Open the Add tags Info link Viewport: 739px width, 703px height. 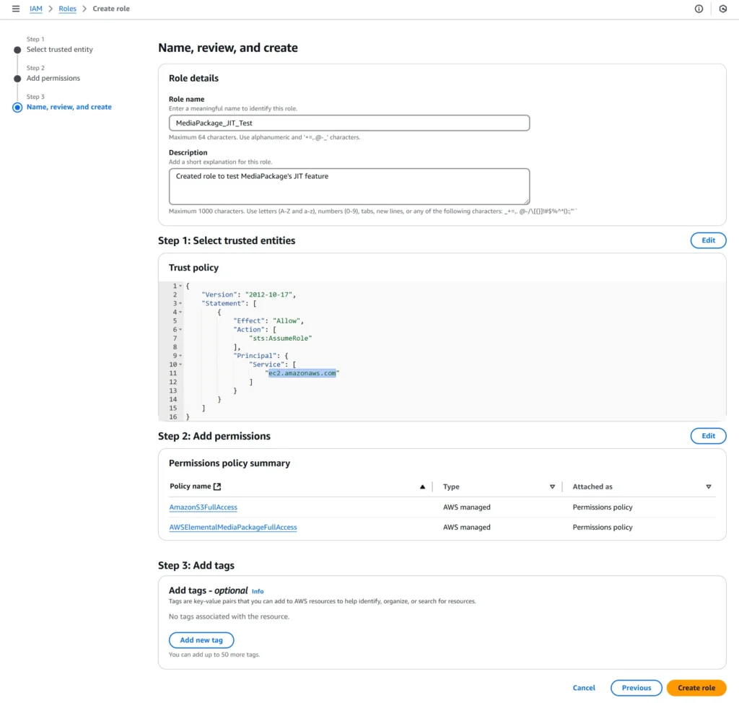258,591
